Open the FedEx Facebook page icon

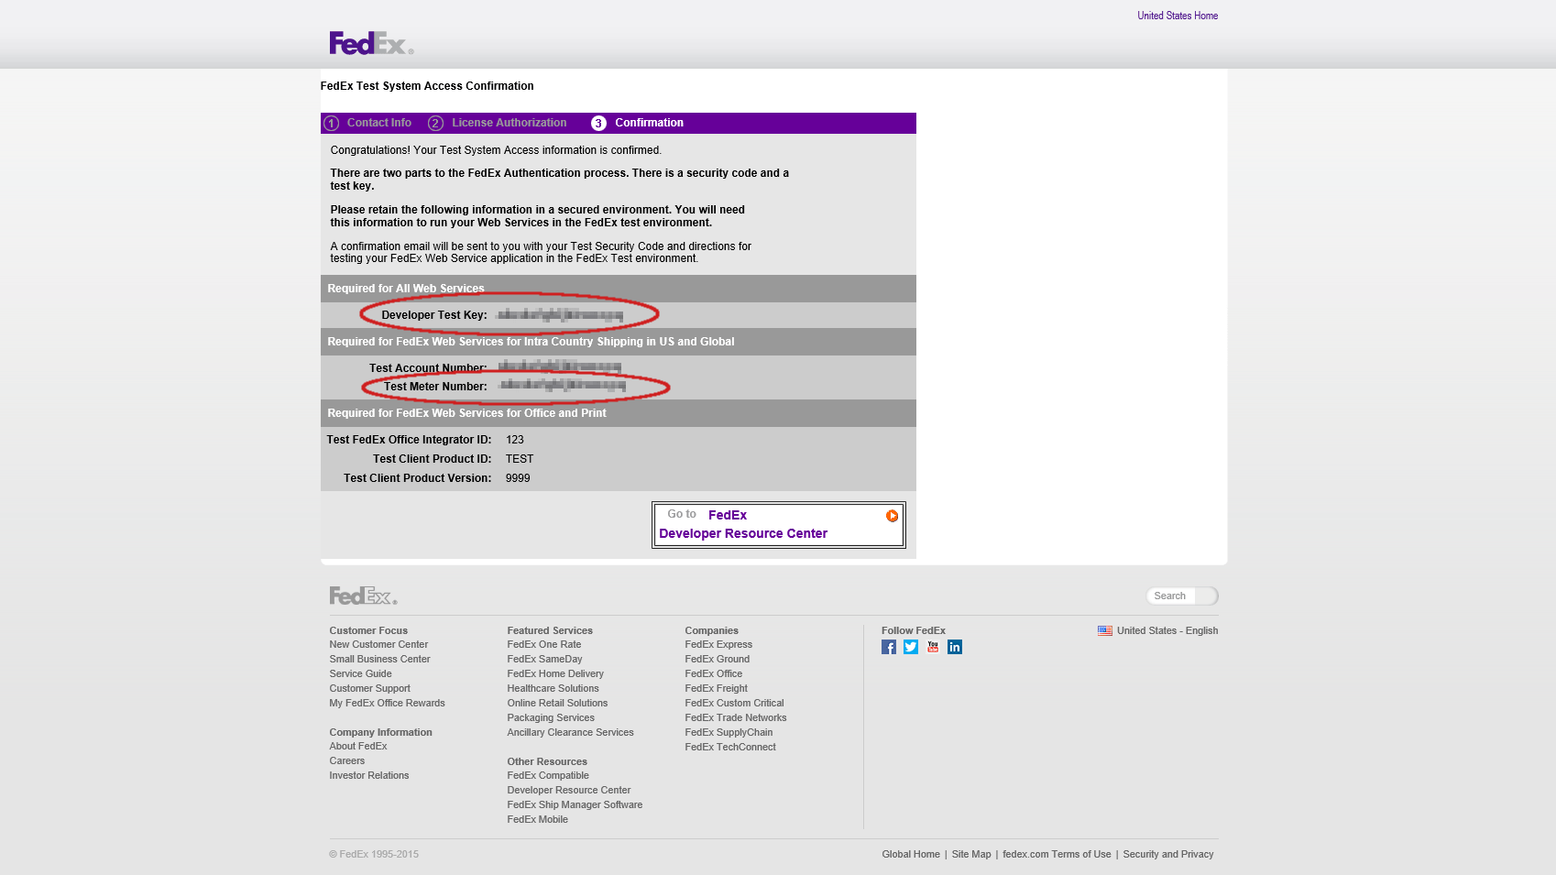tap(889, 647)
